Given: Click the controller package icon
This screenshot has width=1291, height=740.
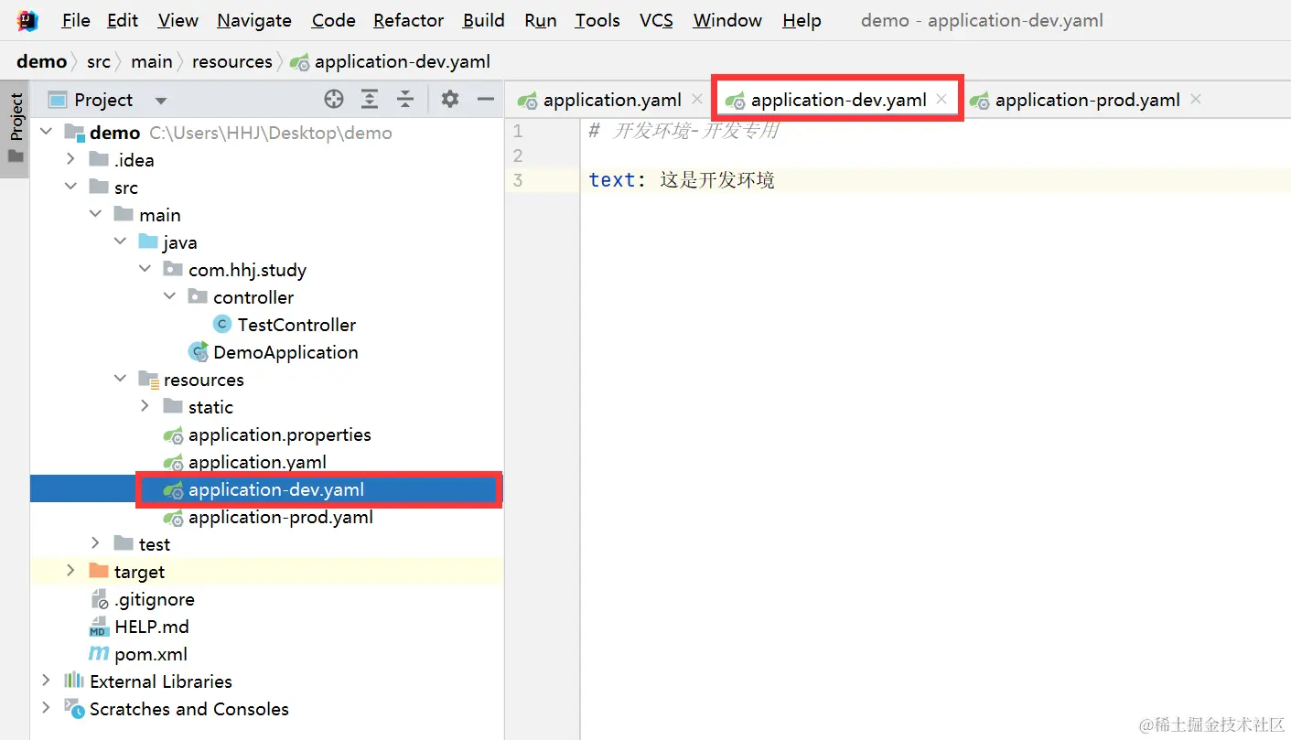Looking at the screenshot, I should [x=198, y=296].
